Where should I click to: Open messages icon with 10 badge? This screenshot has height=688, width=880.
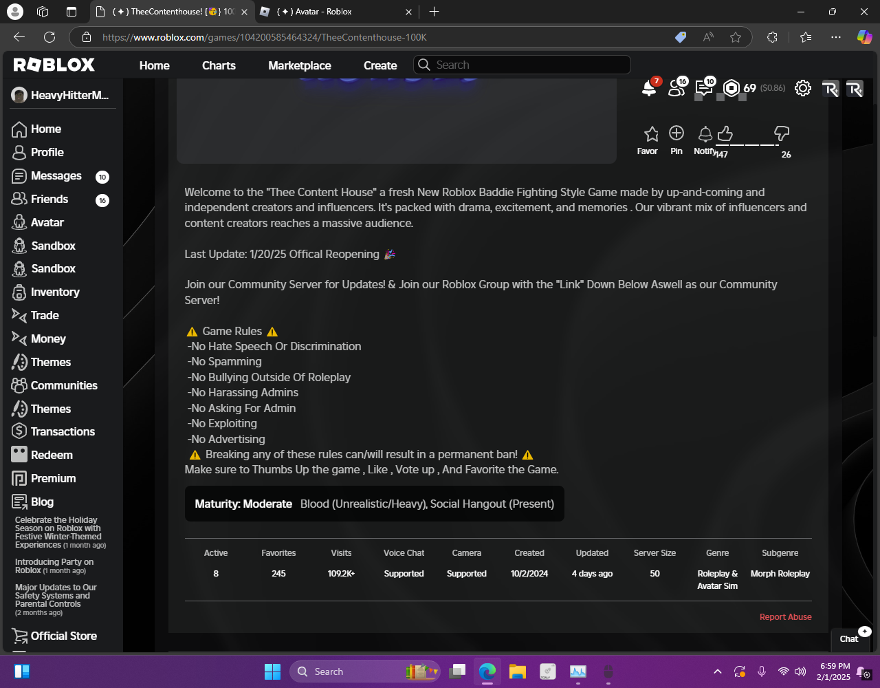click(x=704, y=88)
